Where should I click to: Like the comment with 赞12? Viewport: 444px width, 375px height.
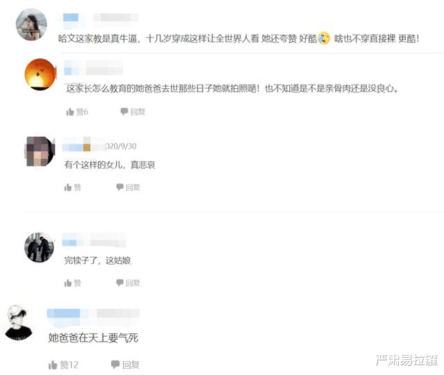(63, 365)
